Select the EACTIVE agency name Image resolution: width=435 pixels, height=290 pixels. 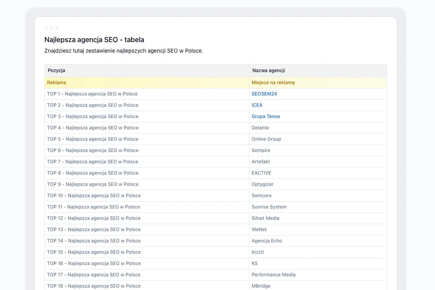[x=261, y=173]
